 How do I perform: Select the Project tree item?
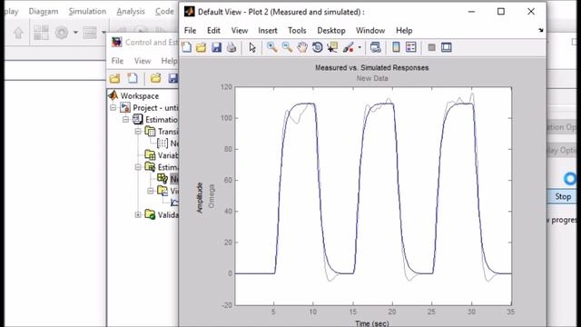tap(155, 108)
